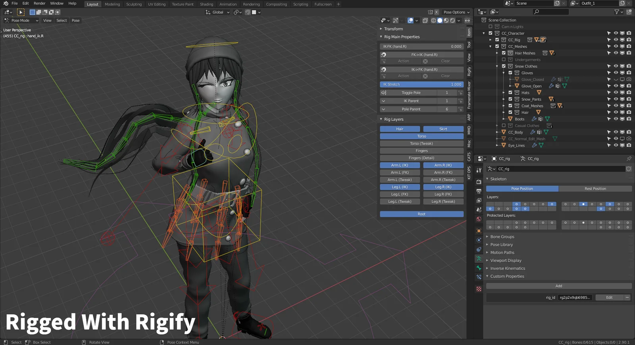Screen dimensions: 635x345
Task: Toggle visibility of Glove_Open object
Action: (616, 86)
